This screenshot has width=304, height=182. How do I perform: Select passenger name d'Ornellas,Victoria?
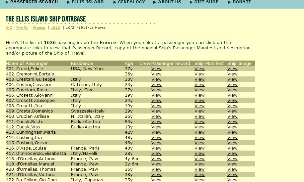[x=36, y=174]
